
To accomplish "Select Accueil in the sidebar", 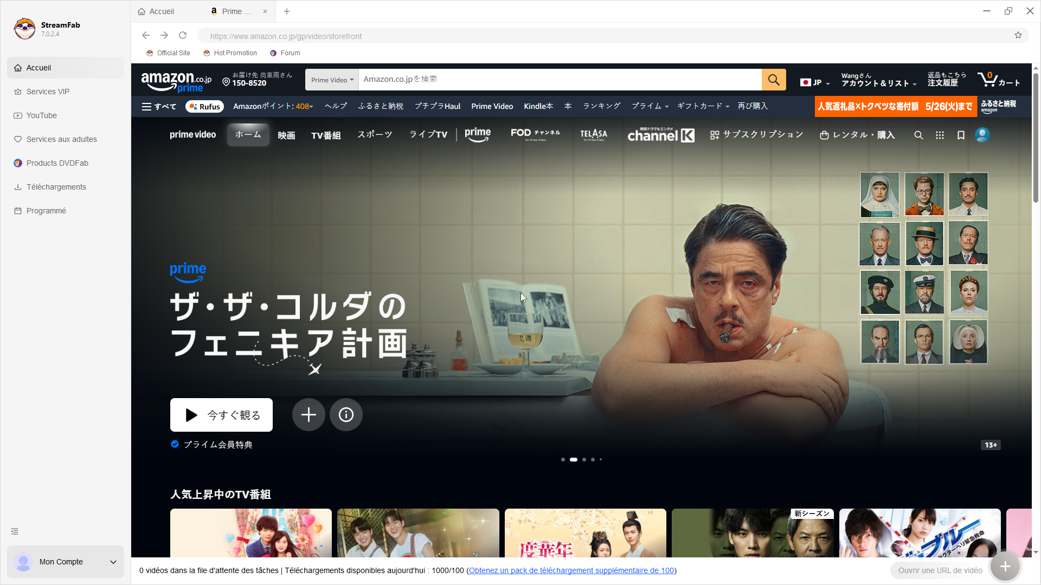I will [x=66, y=68].
